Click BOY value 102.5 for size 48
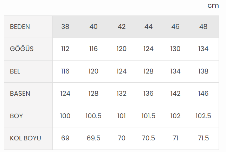Image resolution: width=226 pixels, height=152 pixels. [x=203, y=116]
